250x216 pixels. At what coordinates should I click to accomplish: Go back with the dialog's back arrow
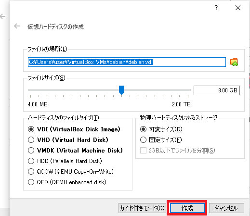(17, 26)
